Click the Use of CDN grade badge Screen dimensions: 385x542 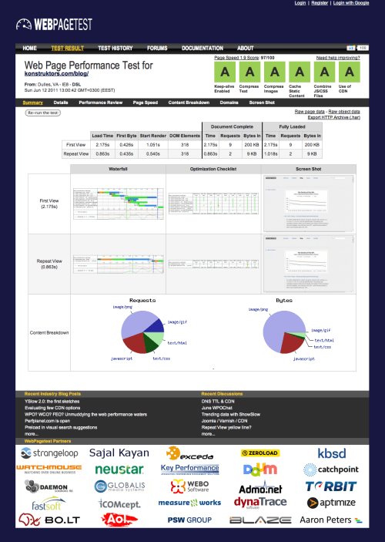pos(349,72)
